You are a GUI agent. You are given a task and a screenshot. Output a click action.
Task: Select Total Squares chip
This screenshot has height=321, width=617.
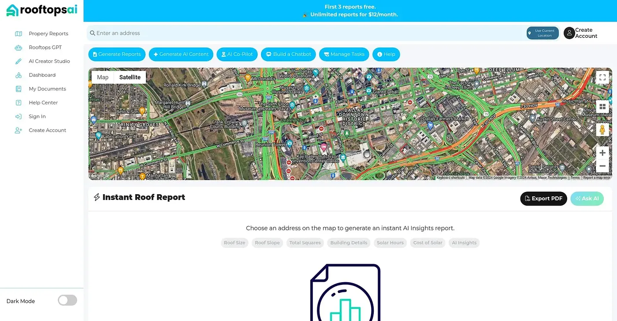click(x=305, y=243)
